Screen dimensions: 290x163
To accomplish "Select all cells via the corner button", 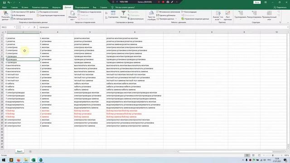I will click(3, 32).
